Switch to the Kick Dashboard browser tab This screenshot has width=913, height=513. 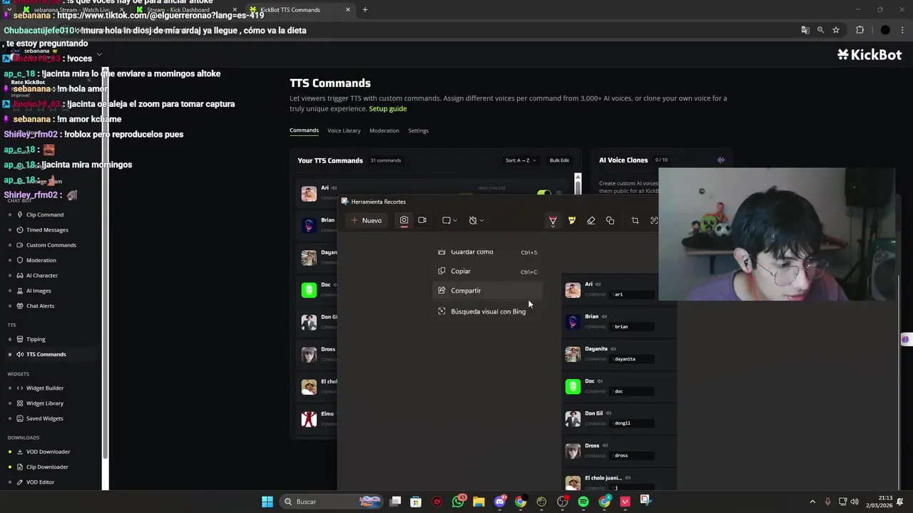pyautogui.click(x=184, y=10)
